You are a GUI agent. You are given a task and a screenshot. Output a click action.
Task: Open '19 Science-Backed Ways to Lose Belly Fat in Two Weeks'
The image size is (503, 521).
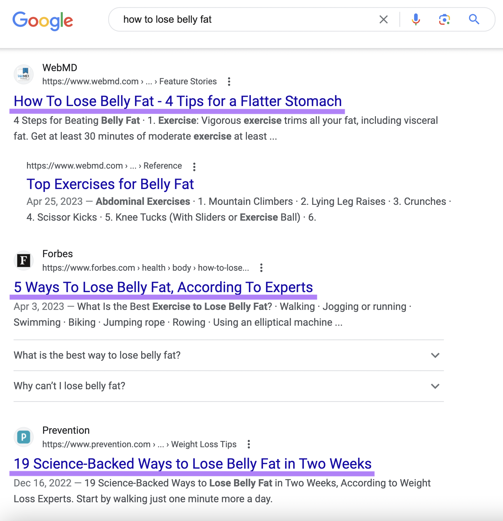(x=192, y=463)
